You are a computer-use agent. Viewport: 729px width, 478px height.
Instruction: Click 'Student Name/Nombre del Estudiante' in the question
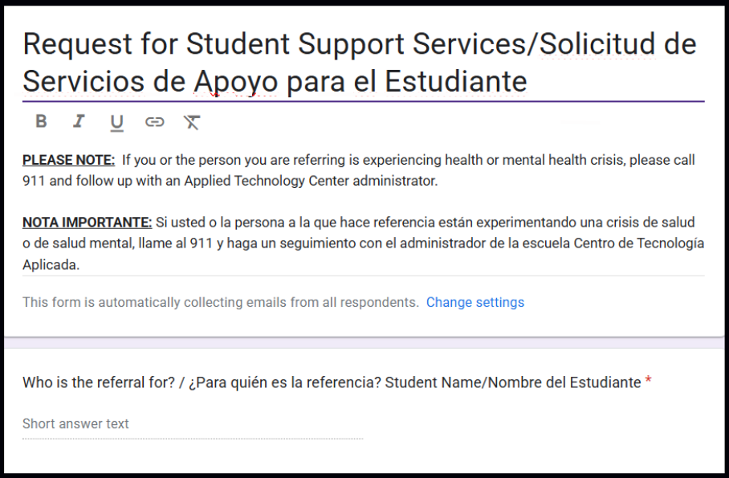514,382
